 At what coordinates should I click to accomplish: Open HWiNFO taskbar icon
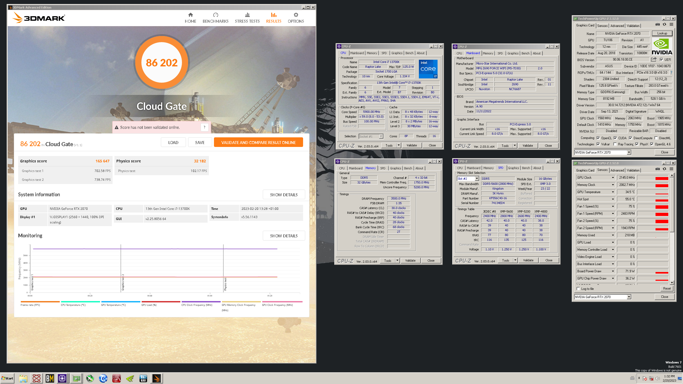click(x=143, y=378)
